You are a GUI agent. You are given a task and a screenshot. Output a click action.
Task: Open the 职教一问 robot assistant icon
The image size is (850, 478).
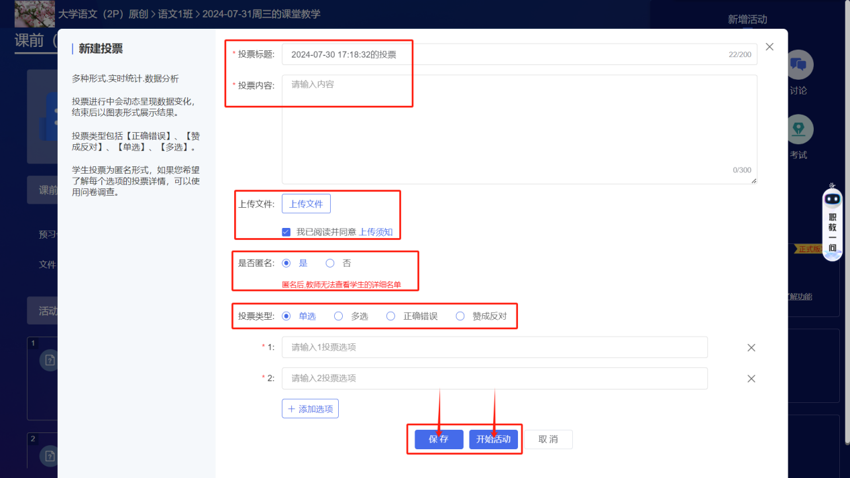(832, 199)
